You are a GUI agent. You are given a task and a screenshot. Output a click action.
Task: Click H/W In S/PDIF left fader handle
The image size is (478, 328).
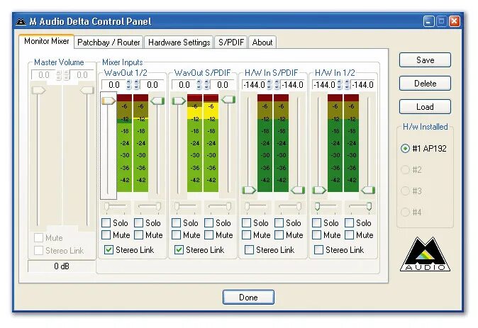point(249,191)
